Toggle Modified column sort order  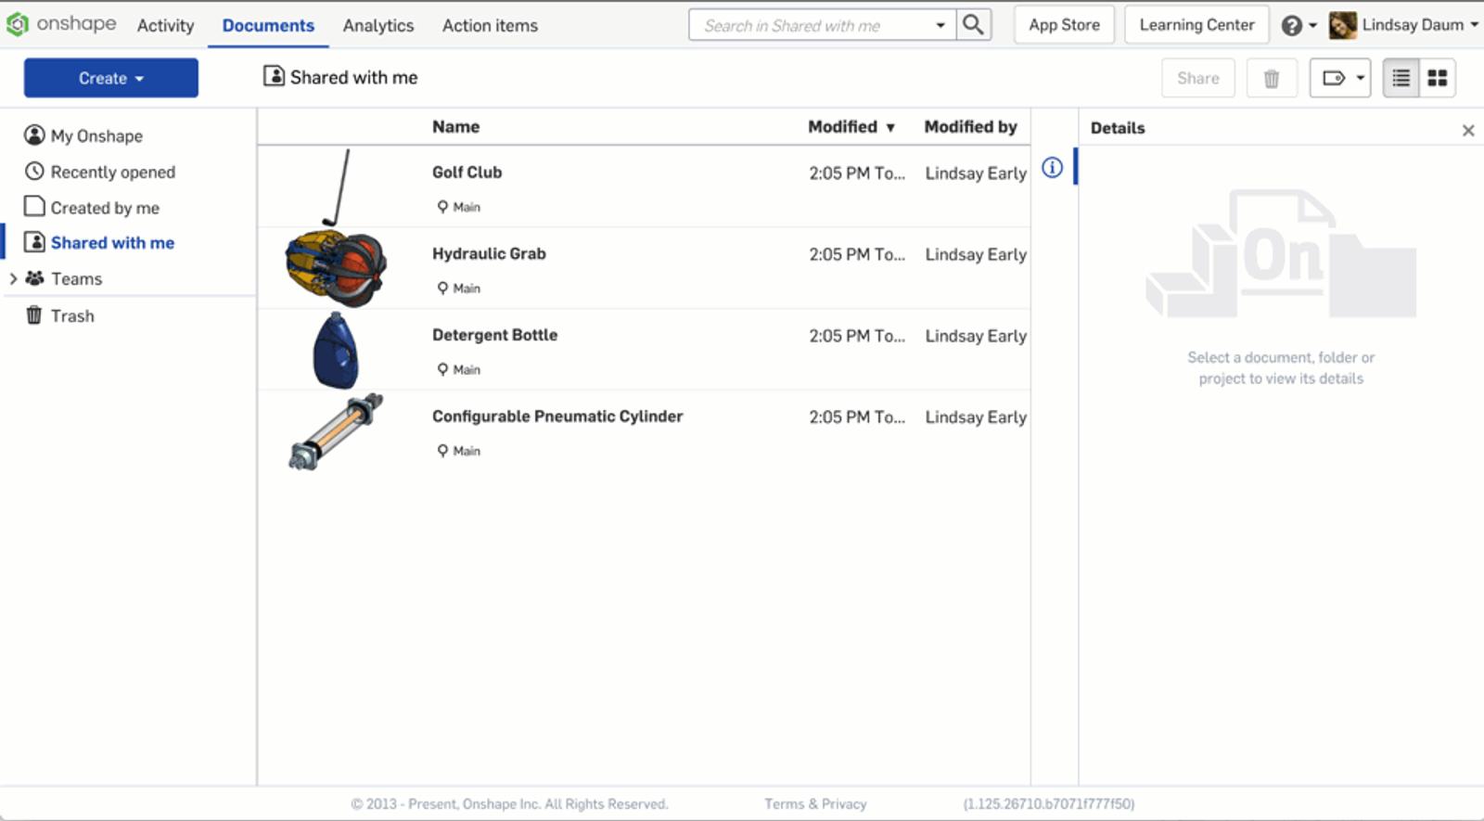[x=851, y=127]
